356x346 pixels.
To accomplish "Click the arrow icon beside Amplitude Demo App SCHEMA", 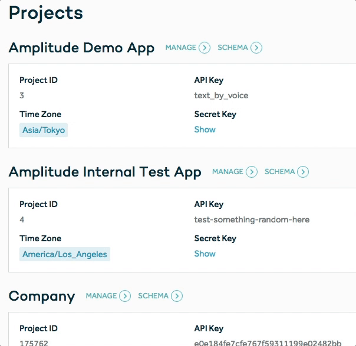I will click(256, 48).
